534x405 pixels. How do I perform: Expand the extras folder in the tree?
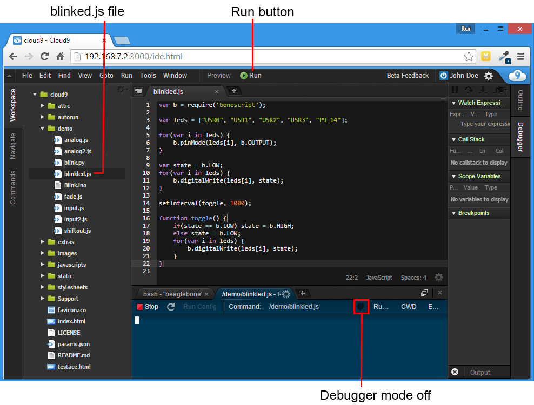[x=42, y=242]
